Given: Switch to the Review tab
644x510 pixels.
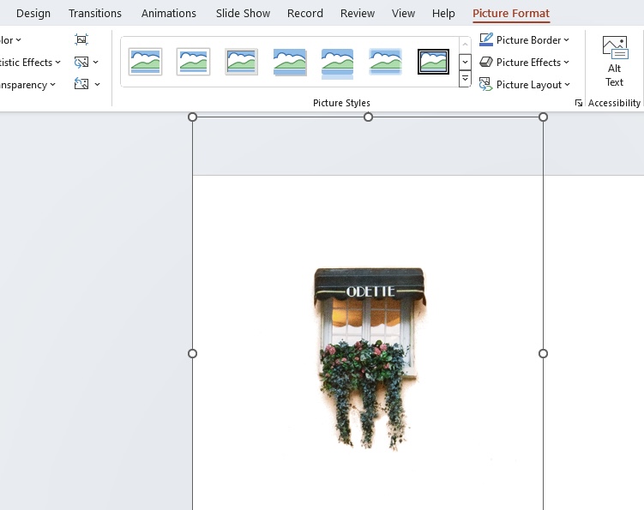Looking at the screenshot, I should click(358, 13).
